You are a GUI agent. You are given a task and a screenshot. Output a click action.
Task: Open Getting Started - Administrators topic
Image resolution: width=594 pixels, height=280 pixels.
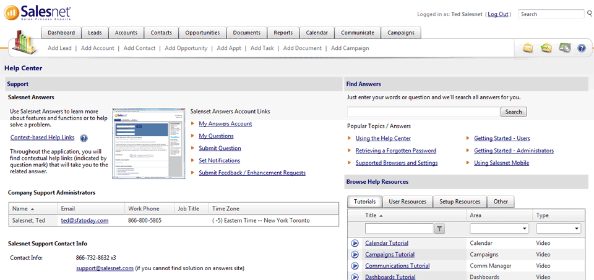pyautogui.click(x=514, y=150)
